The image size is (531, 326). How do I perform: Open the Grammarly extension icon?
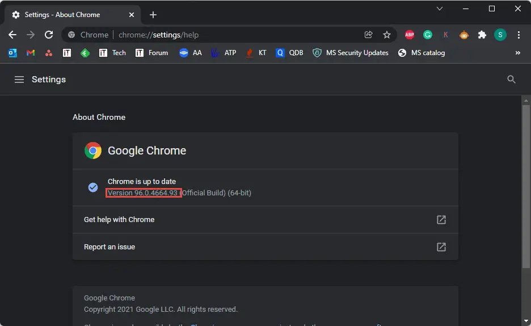click(428, 35)
